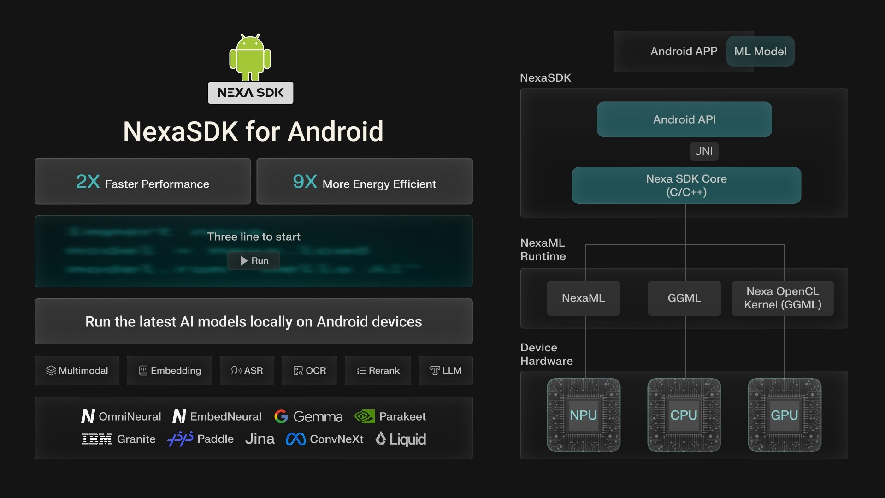The image size is (885, 498).
Task: Toggle the Embedding capability chip
Action: tap(169, 370)
